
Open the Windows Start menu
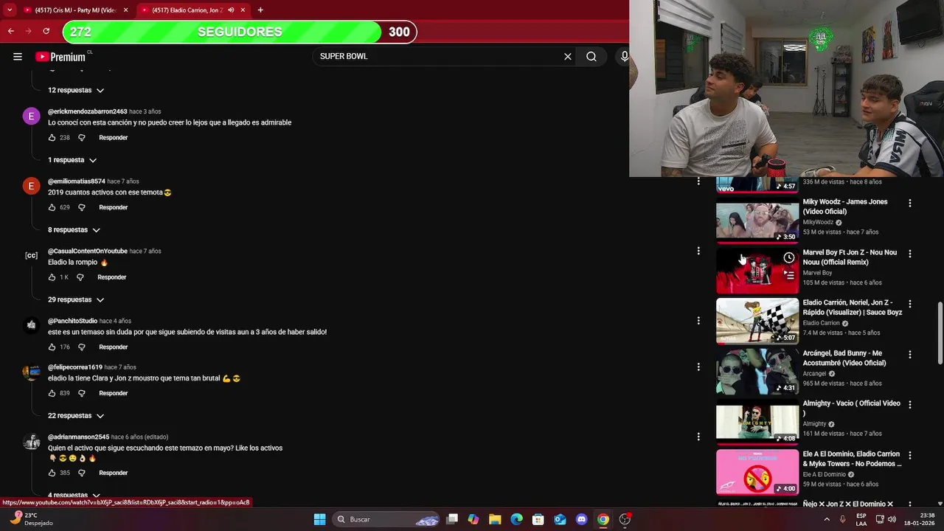click(319, 519)
